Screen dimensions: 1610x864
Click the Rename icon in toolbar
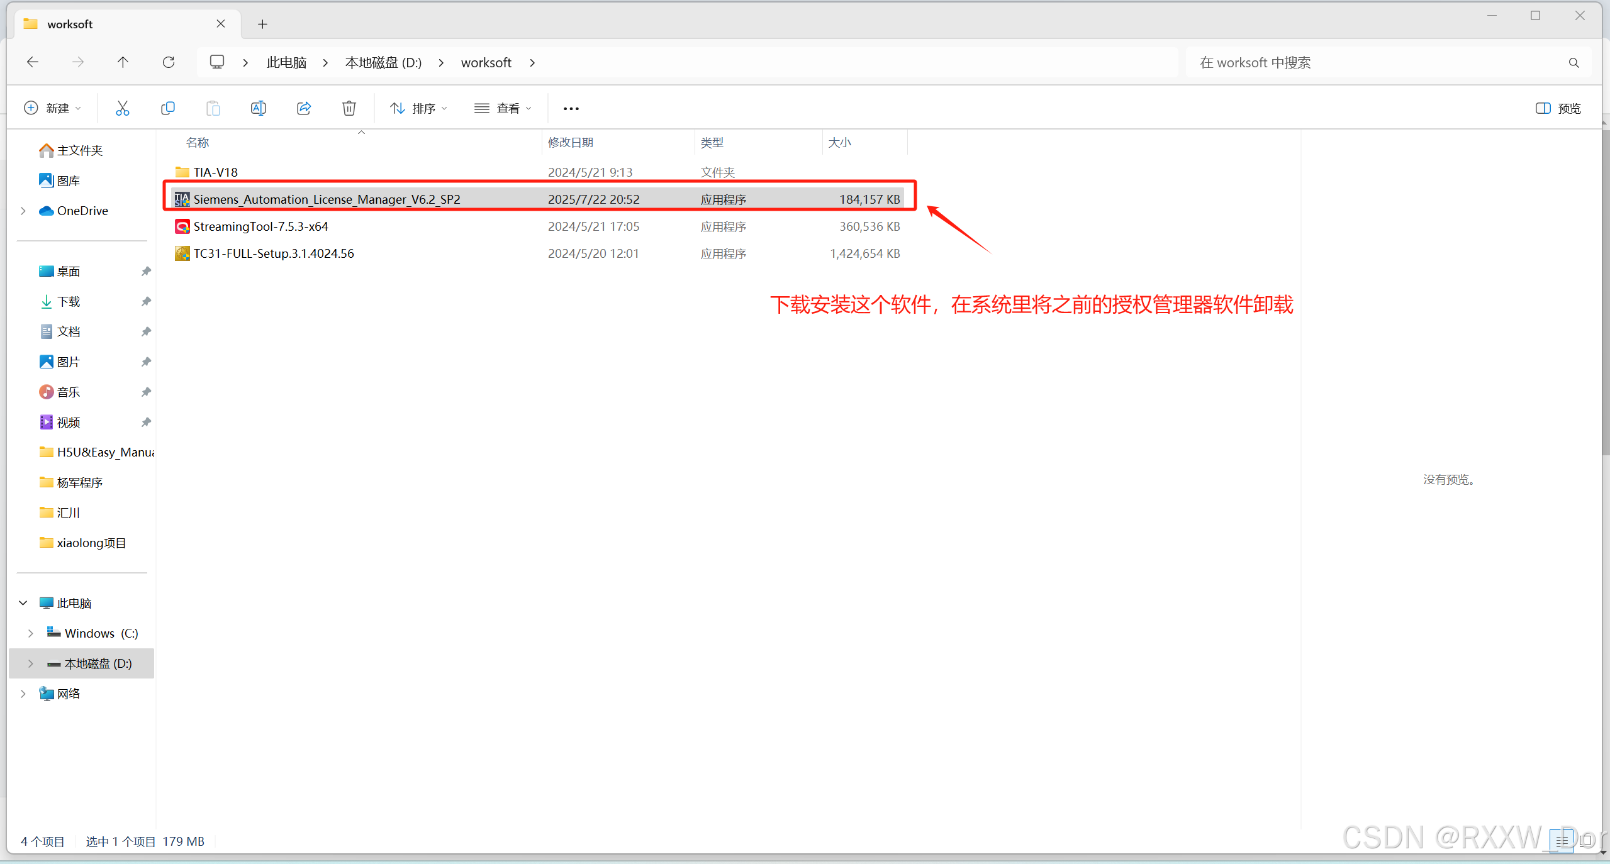point(259,108)
